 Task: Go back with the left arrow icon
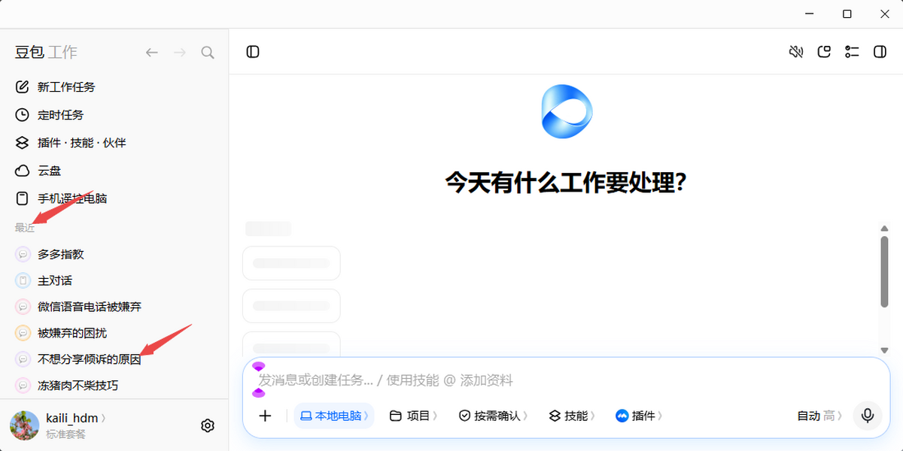[x=152, y=52]
